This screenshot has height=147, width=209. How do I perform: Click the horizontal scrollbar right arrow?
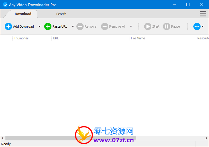point(206,138)
